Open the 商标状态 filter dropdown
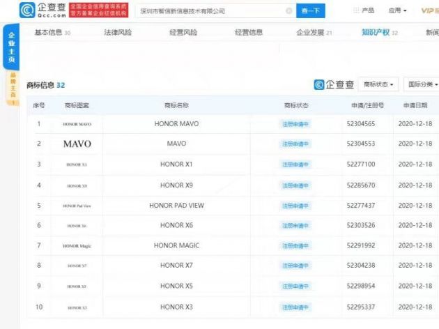 [x=379, y=84]
